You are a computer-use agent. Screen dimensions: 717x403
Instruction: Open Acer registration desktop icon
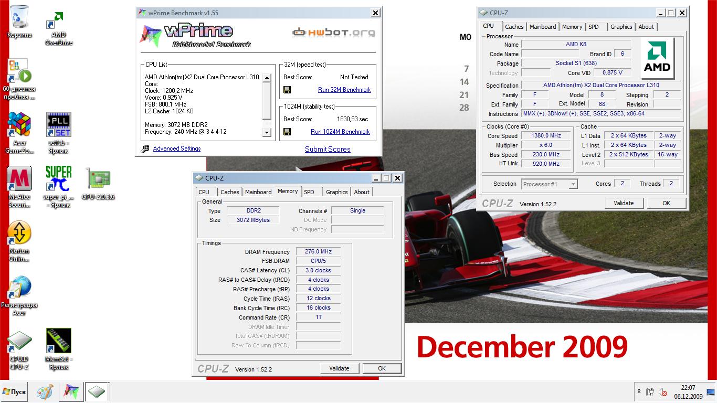coord(19,295)
